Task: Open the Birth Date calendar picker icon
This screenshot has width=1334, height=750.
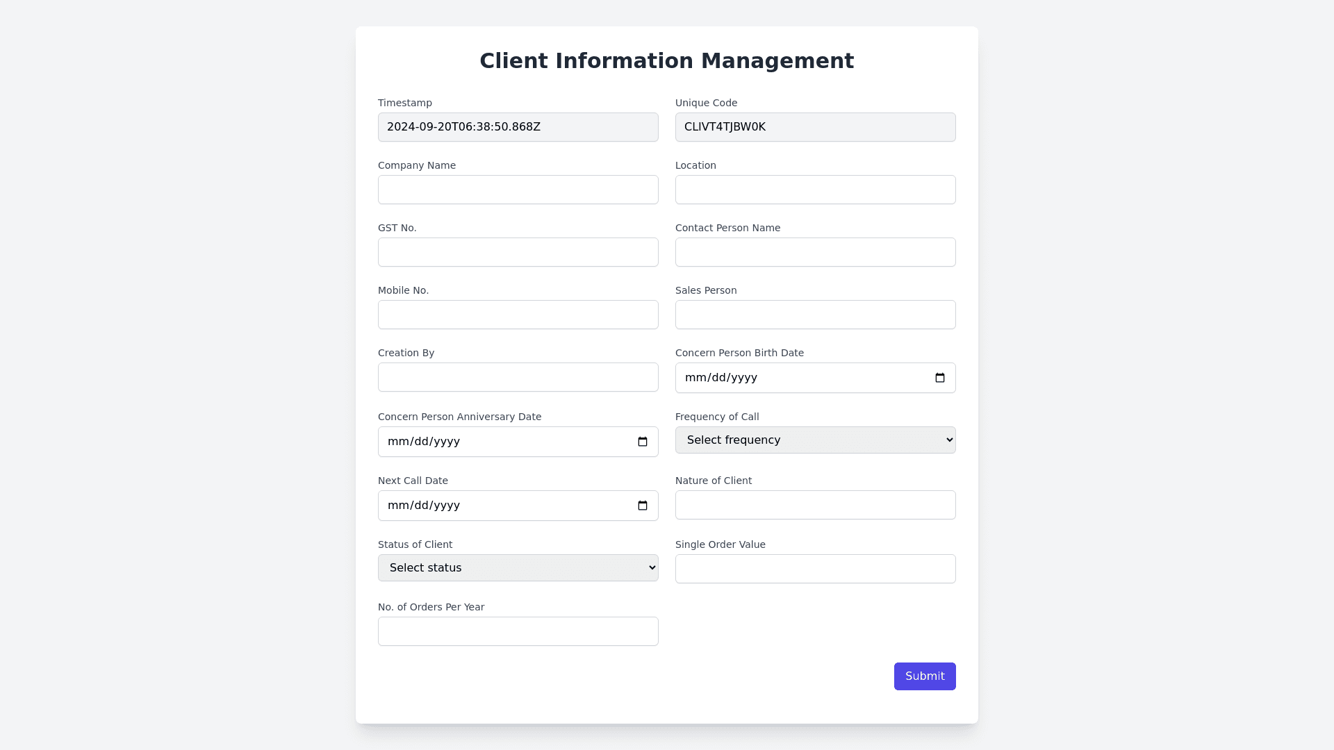Action: click(940, 378)
